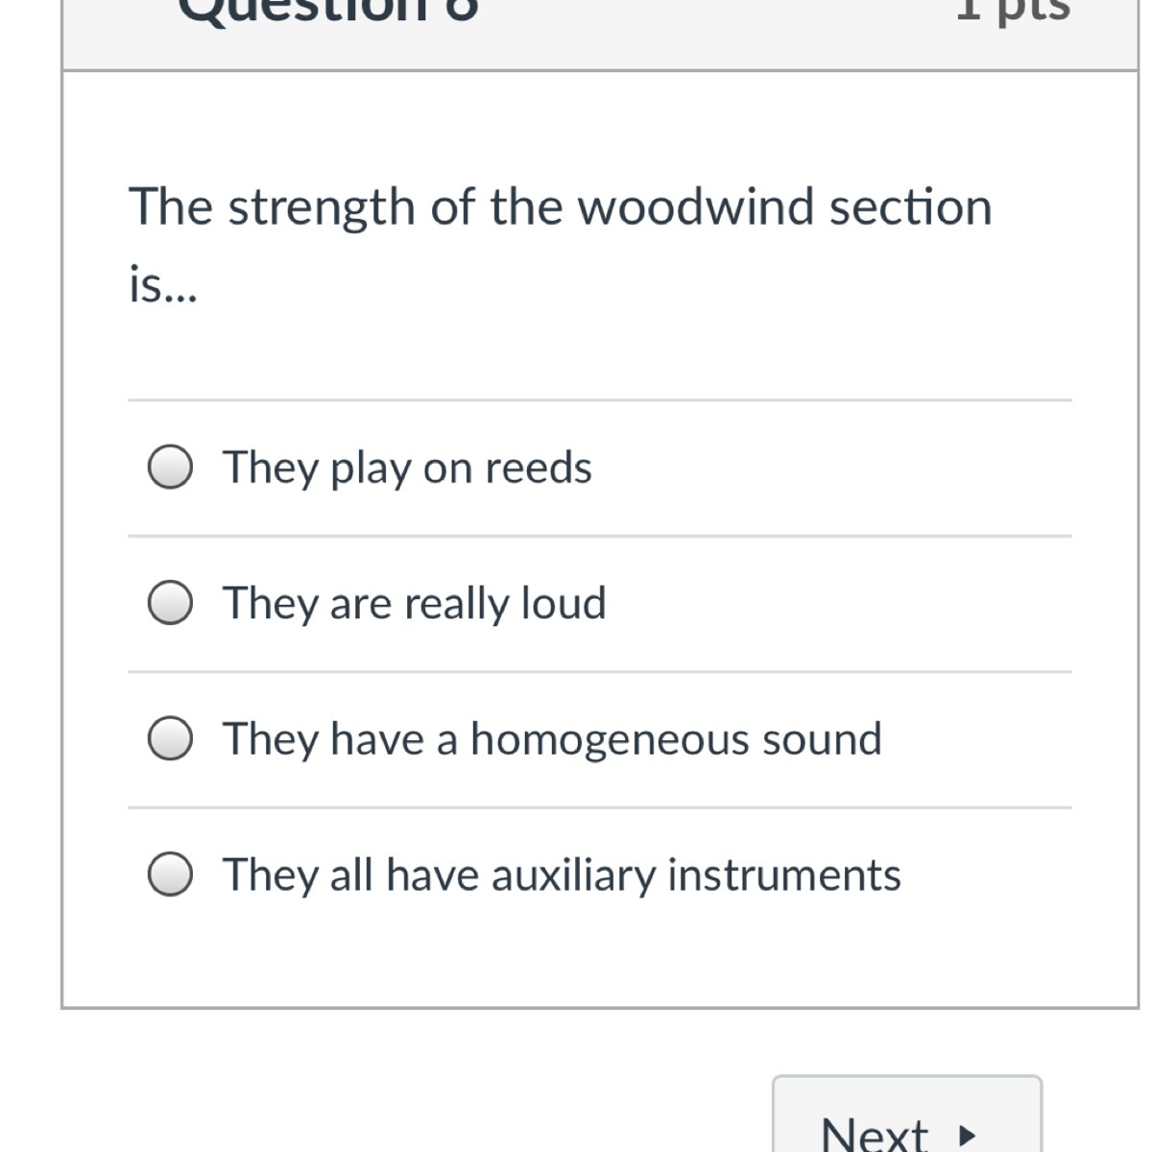This screenshot has width=1152, height=1152.
Task: Click the 'They are really loud' answer label
Action: pos(415,604)
